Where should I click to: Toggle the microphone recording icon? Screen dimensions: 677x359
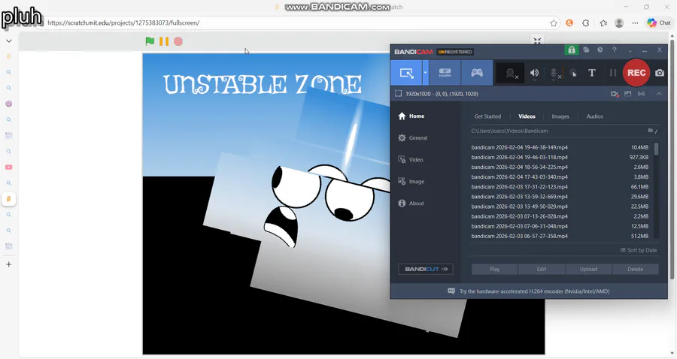pos(554,74)
